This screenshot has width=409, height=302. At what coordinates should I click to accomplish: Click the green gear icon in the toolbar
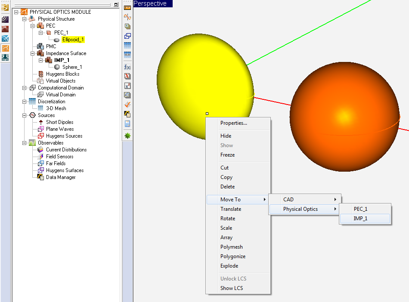pos(127,136)
